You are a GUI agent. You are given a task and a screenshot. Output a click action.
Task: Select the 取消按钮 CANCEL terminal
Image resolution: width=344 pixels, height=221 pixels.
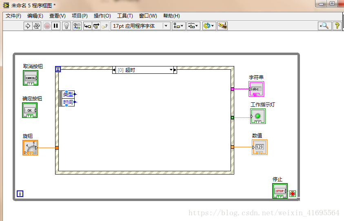(31, 78)
